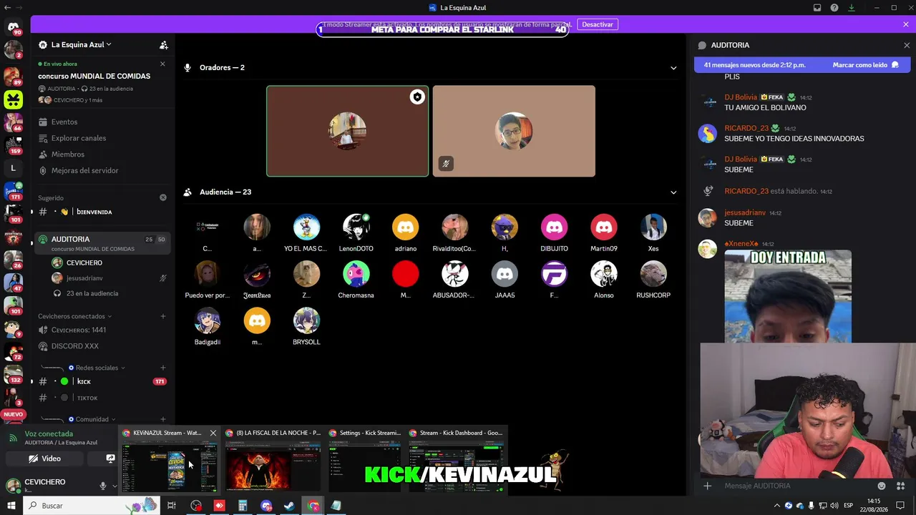This screenshot has height=515, width=916.
Task: Open the moderator-badged speaker tile
Action: (x=348, y=131)
